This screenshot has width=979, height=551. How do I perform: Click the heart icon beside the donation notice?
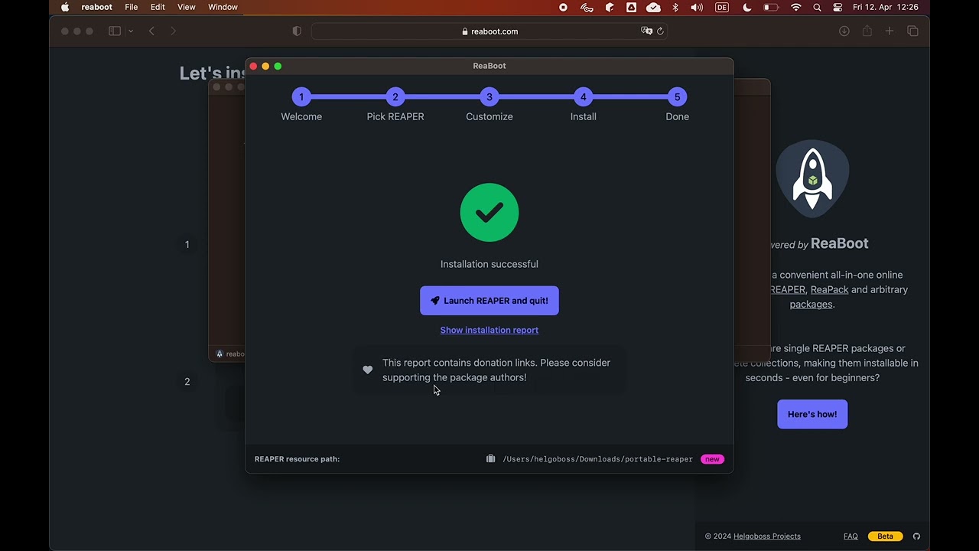(368, 370)
